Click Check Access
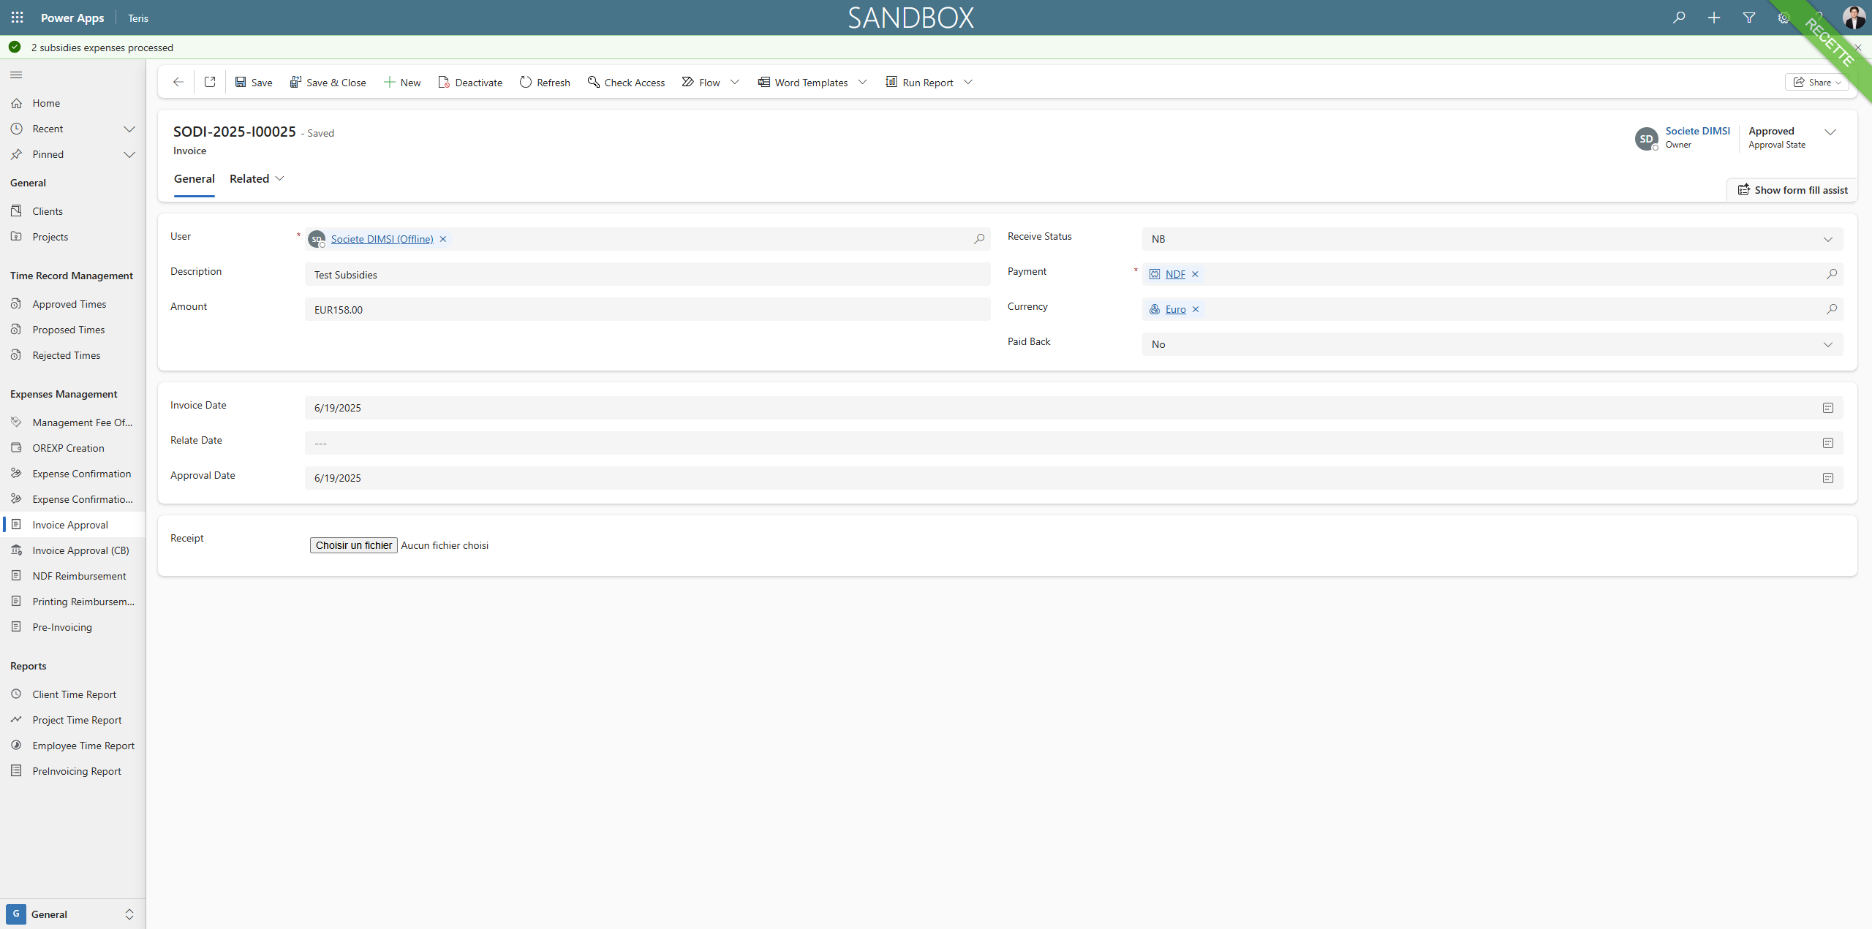 (x=626, y=82)
